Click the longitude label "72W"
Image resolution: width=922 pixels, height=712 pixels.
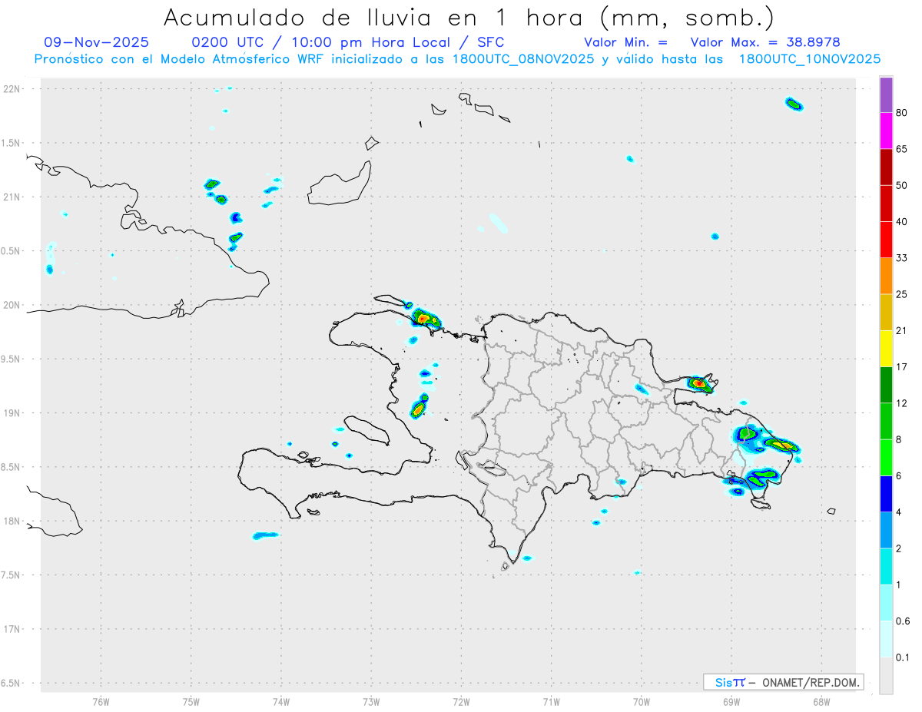(x=461, y=702)
